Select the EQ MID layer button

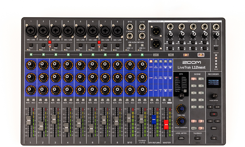point(160,61)
